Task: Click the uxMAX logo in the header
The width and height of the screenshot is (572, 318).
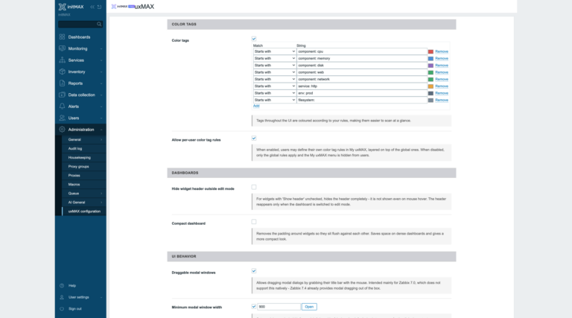Action: [133, 7]
